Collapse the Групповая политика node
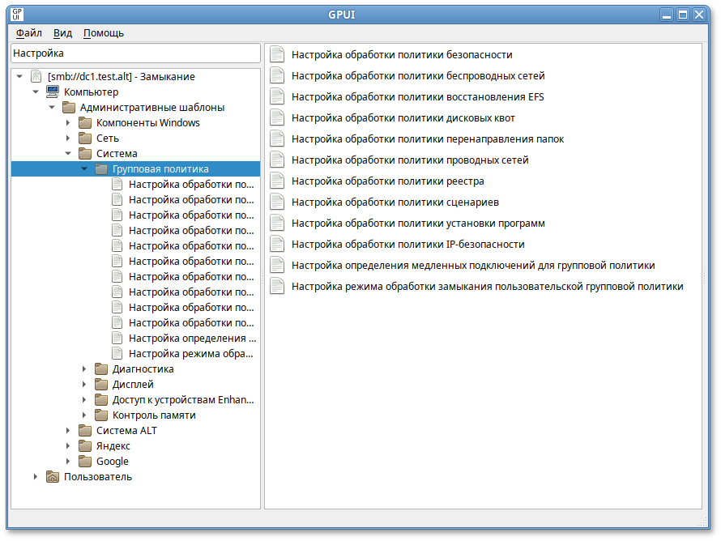Viewport: 721px width, 541px height. (x=84, y=169)
